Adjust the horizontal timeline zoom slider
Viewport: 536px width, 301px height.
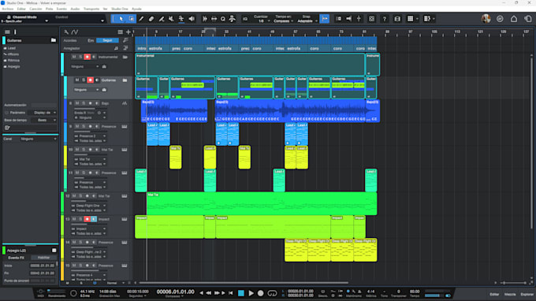coord(514,283)
